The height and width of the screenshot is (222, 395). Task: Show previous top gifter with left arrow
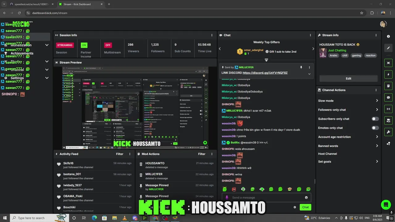pyautogui.click(x=220, y=49)
